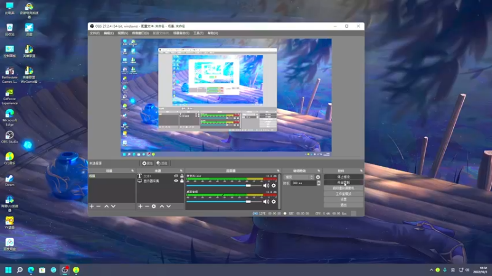The height and width of the screenshot is (276, 492).
Task: Open OBS Studio desktop shortcut
Action: (x=9, y=137)
